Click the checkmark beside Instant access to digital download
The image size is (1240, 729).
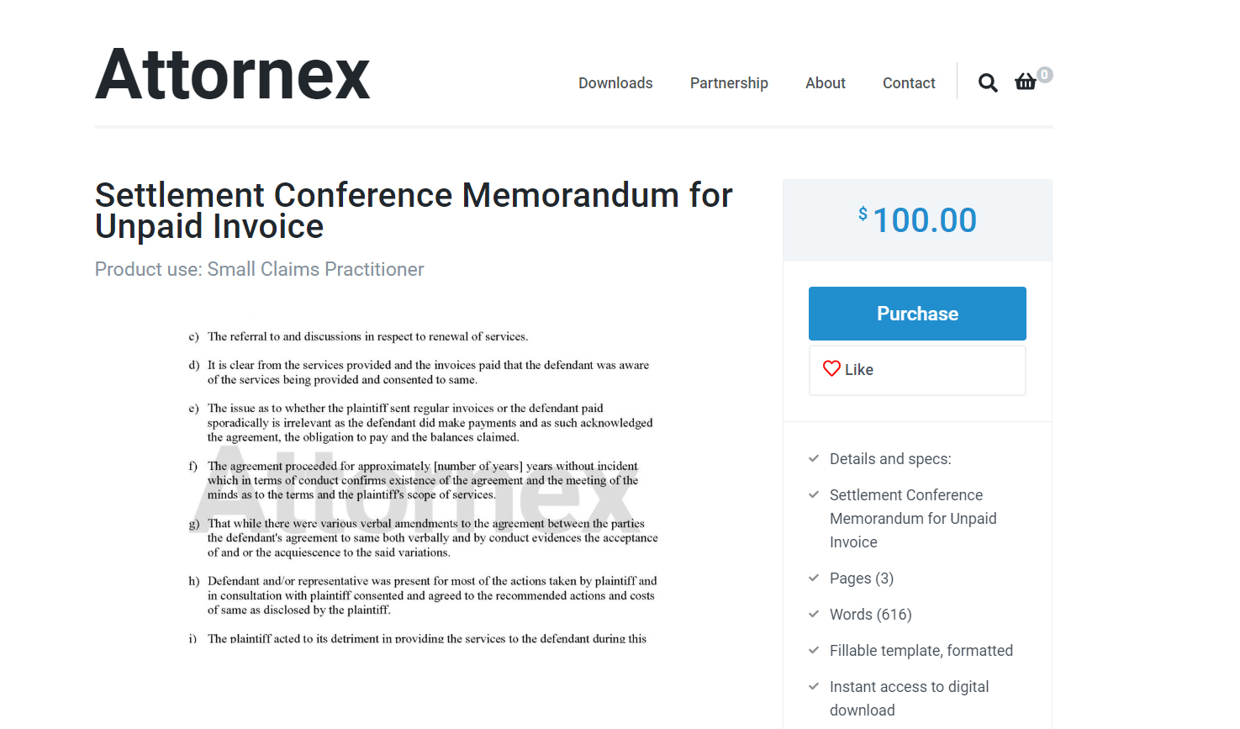813,686
